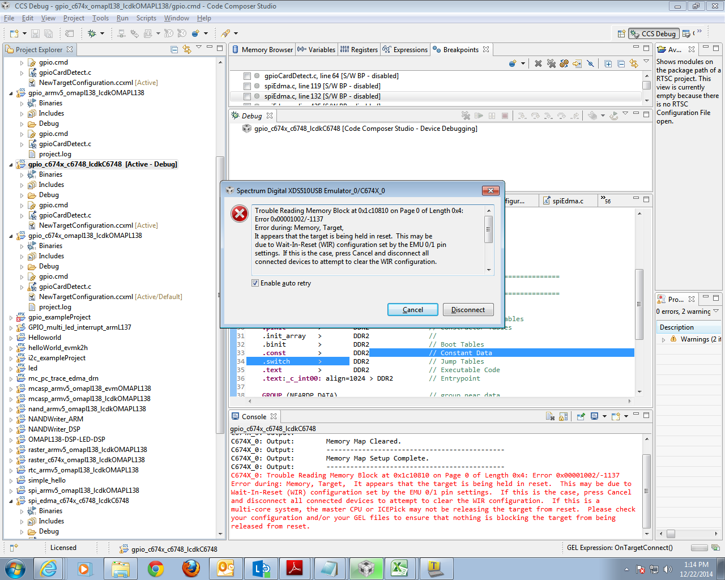Click breakpoint properties gears icon
The width and height of the screenshot is (725, 580).
564,63
